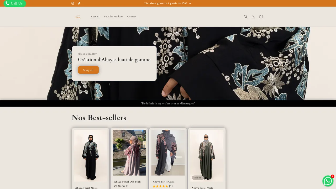This screenshot has height=189, width=336.
Task: Open the WhatsApp chat bubble
Action: pyautogui.click(x=328, y=181)
